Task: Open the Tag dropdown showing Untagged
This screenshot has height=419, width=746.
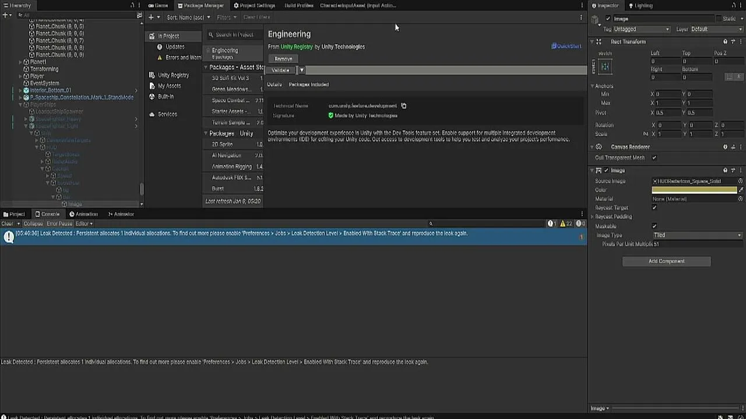Action: pos(642,29)
